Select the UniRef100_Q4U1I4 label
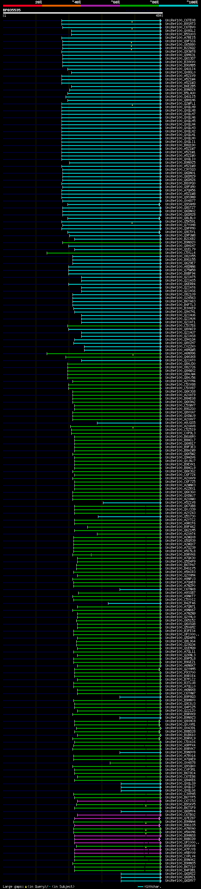The width and height of the screenshot is (201, 889). pyautogui.click(x=180, y=69)
